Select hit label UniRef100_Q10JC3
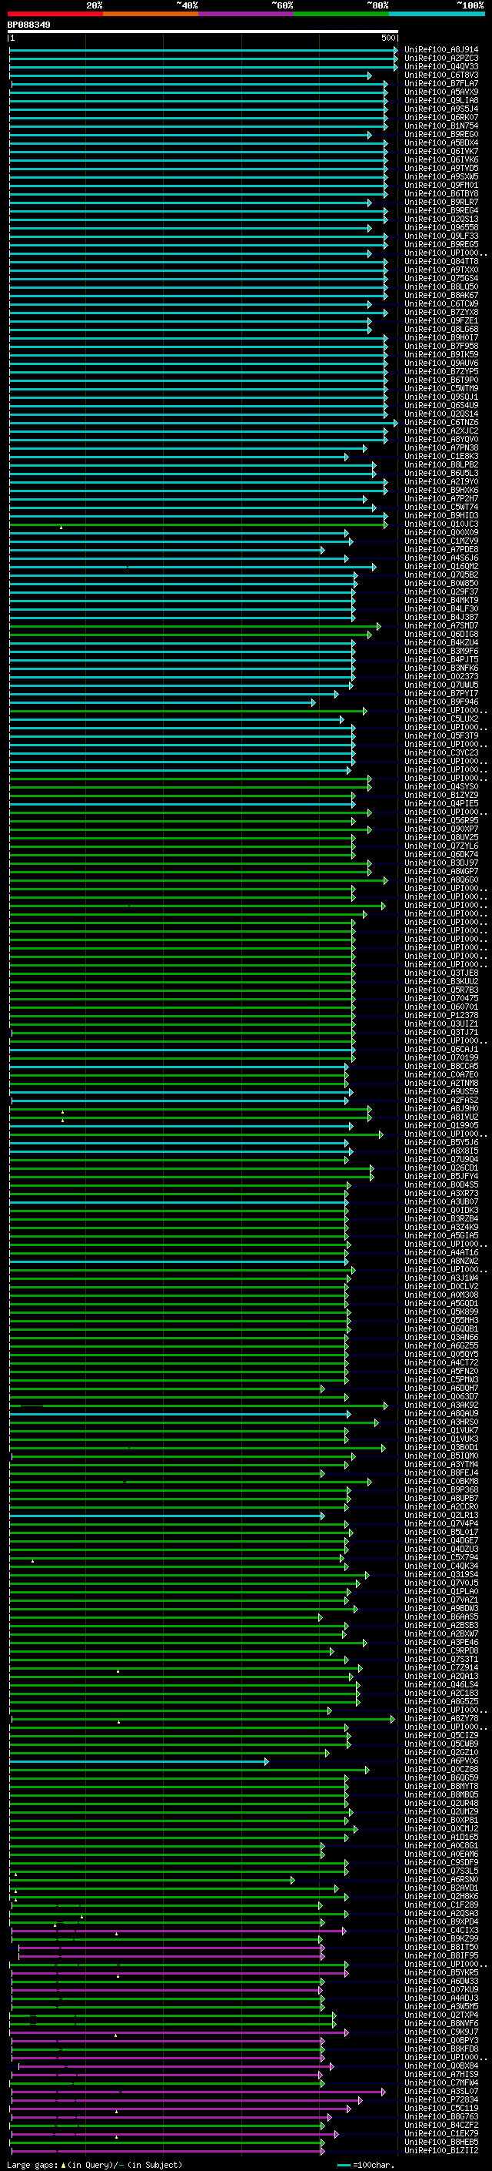The width and height of the screenshot is (492, 2171). pyautogui.click(x=441, y=524)
